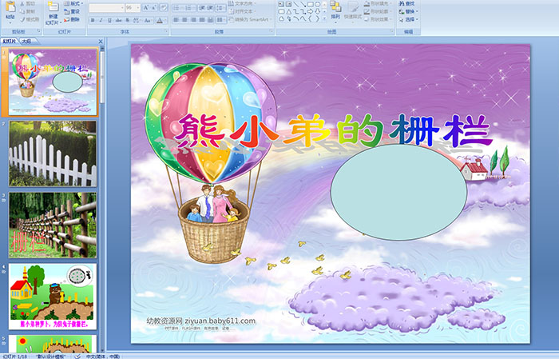Select the Isosceles Triangle shape

[x=289, y=11]
